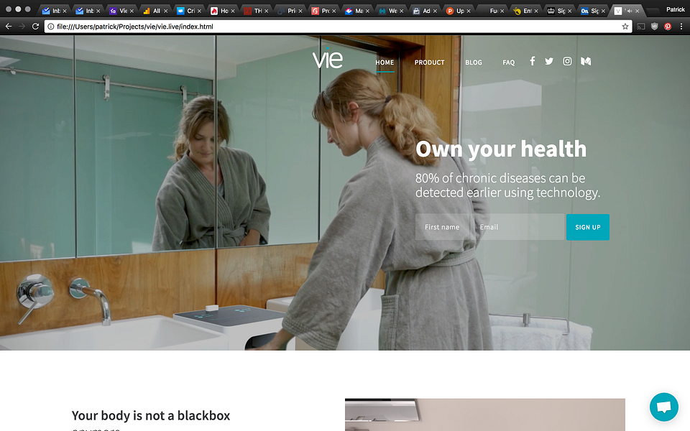690x431 pixels.
Task: Switch to the 'Pro' tab with the red G icon
Action: [322, 11]
